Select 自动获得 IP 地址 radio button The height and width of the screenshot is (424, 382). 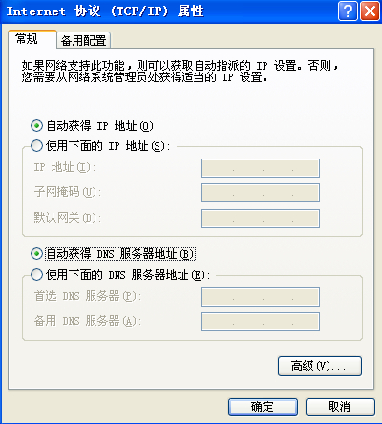point(36,126)
